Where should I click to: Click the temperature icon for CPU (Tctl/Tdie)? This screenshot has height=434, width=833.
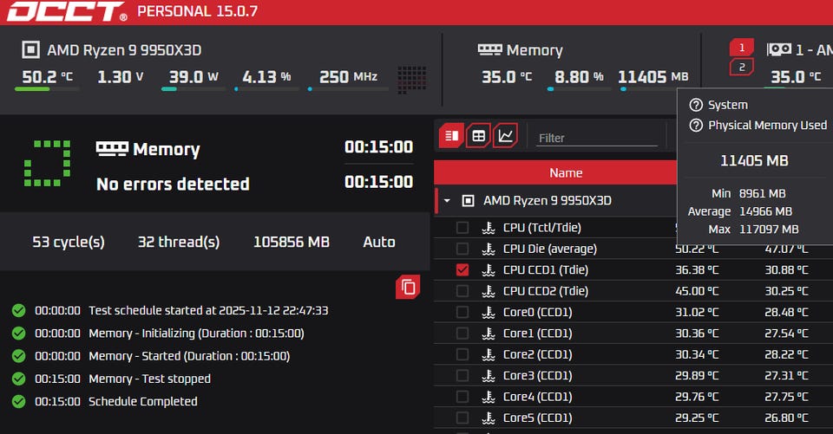pos(489,228)
